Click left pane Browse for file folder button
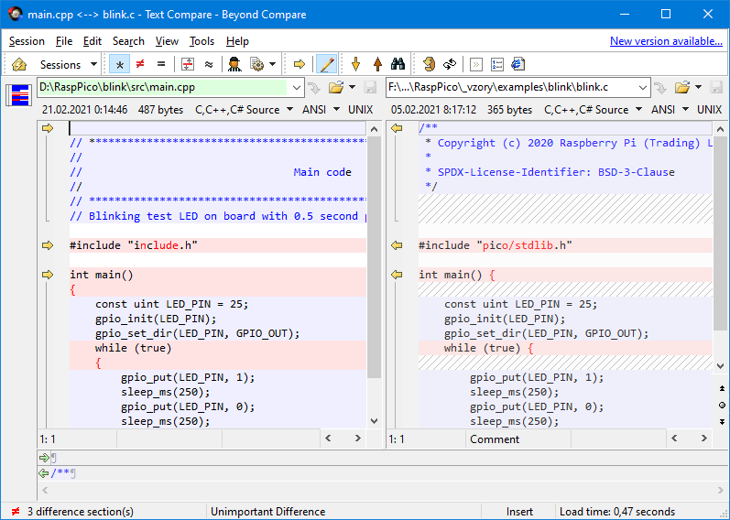The image size is (730, 520). pos(335,88)
